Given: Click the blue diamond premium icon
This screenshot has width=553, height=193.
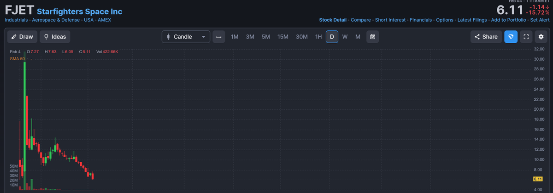Looking at the screenshot, I should point(511,37).
